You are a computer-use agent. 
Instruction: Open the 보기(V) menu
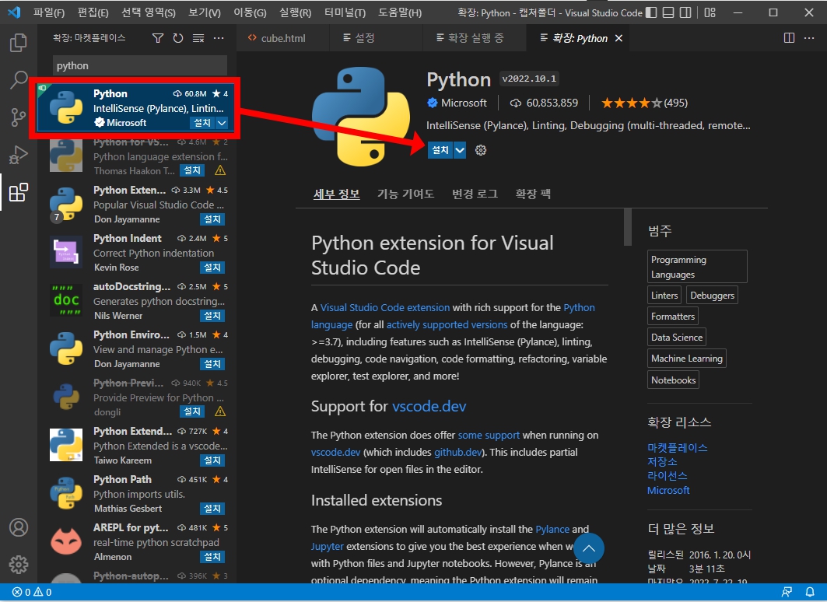point(205,12)
